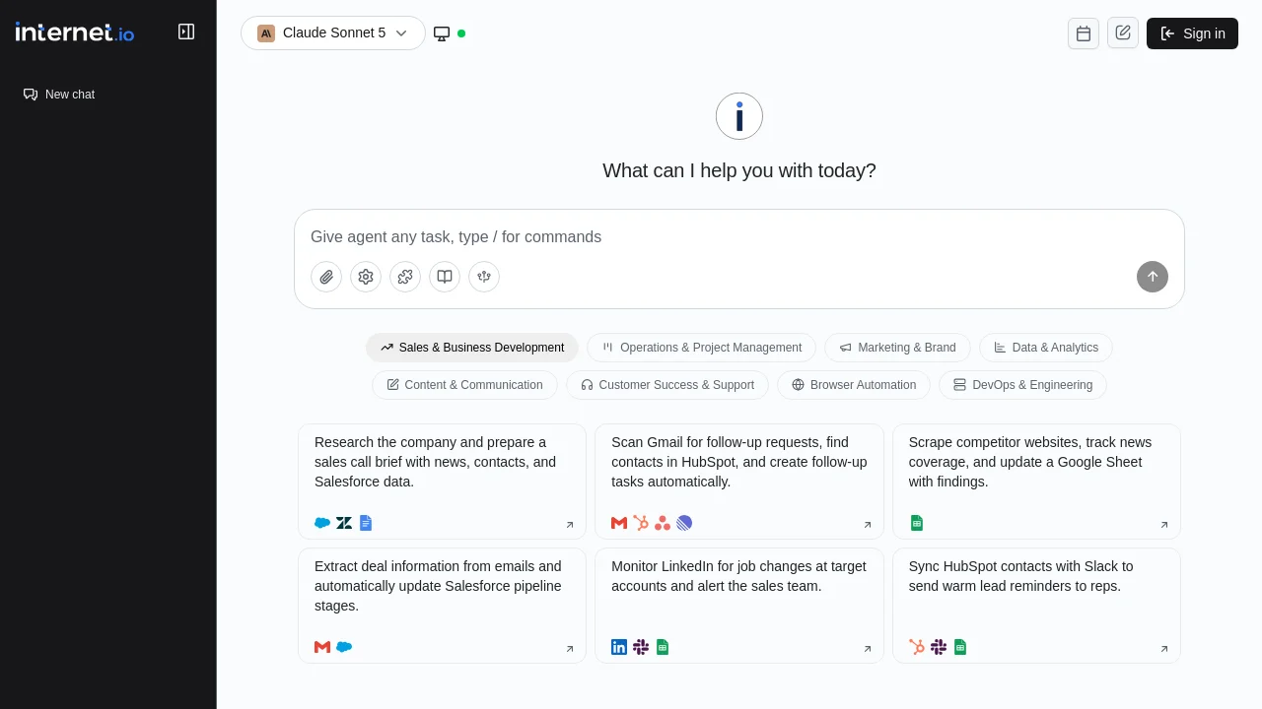Choose the Scrape competitor websites card
This screenshot has height=709, width=1262.
click(x=1036, y=482)
